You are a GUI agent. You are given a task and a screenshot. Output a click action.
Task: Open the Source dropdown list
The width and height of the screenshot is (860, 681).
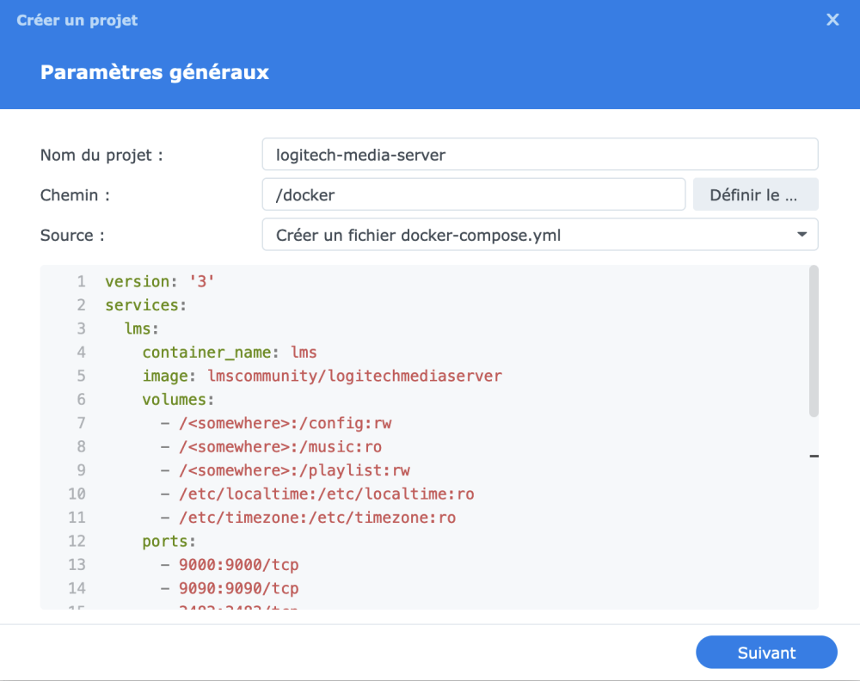(x=539, y=235)
